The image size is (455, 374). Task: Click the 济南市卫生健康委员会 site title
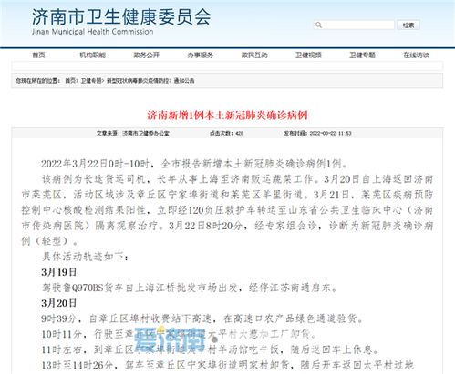(121, 16)
